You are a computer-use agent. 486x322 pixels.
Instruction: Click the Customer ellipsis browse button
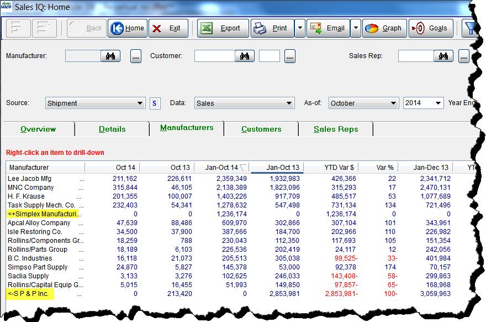pyautogui.click(x=290, y=56)
